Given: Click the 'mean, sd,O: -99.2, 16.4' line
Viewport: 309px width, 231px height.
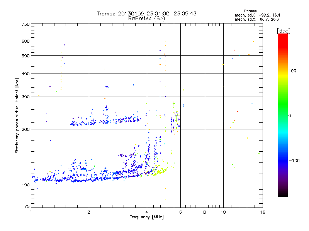Looking at the screenshot, I should coord(257,15).
